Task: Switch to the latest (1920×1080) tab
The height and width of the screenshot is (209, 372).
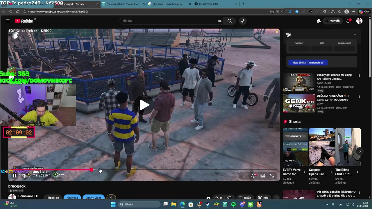Action: click(x=216, y=4)
